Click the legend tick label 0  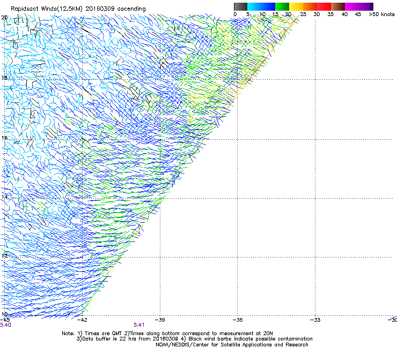[235, 14]
